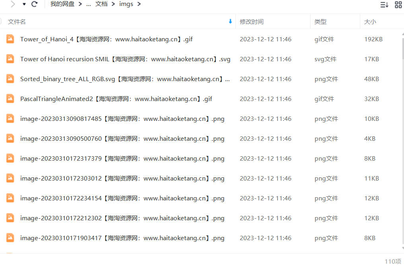Open the navigation history dropdown triangle
This screenshot has height=266, width=404.
pos(24,4)
